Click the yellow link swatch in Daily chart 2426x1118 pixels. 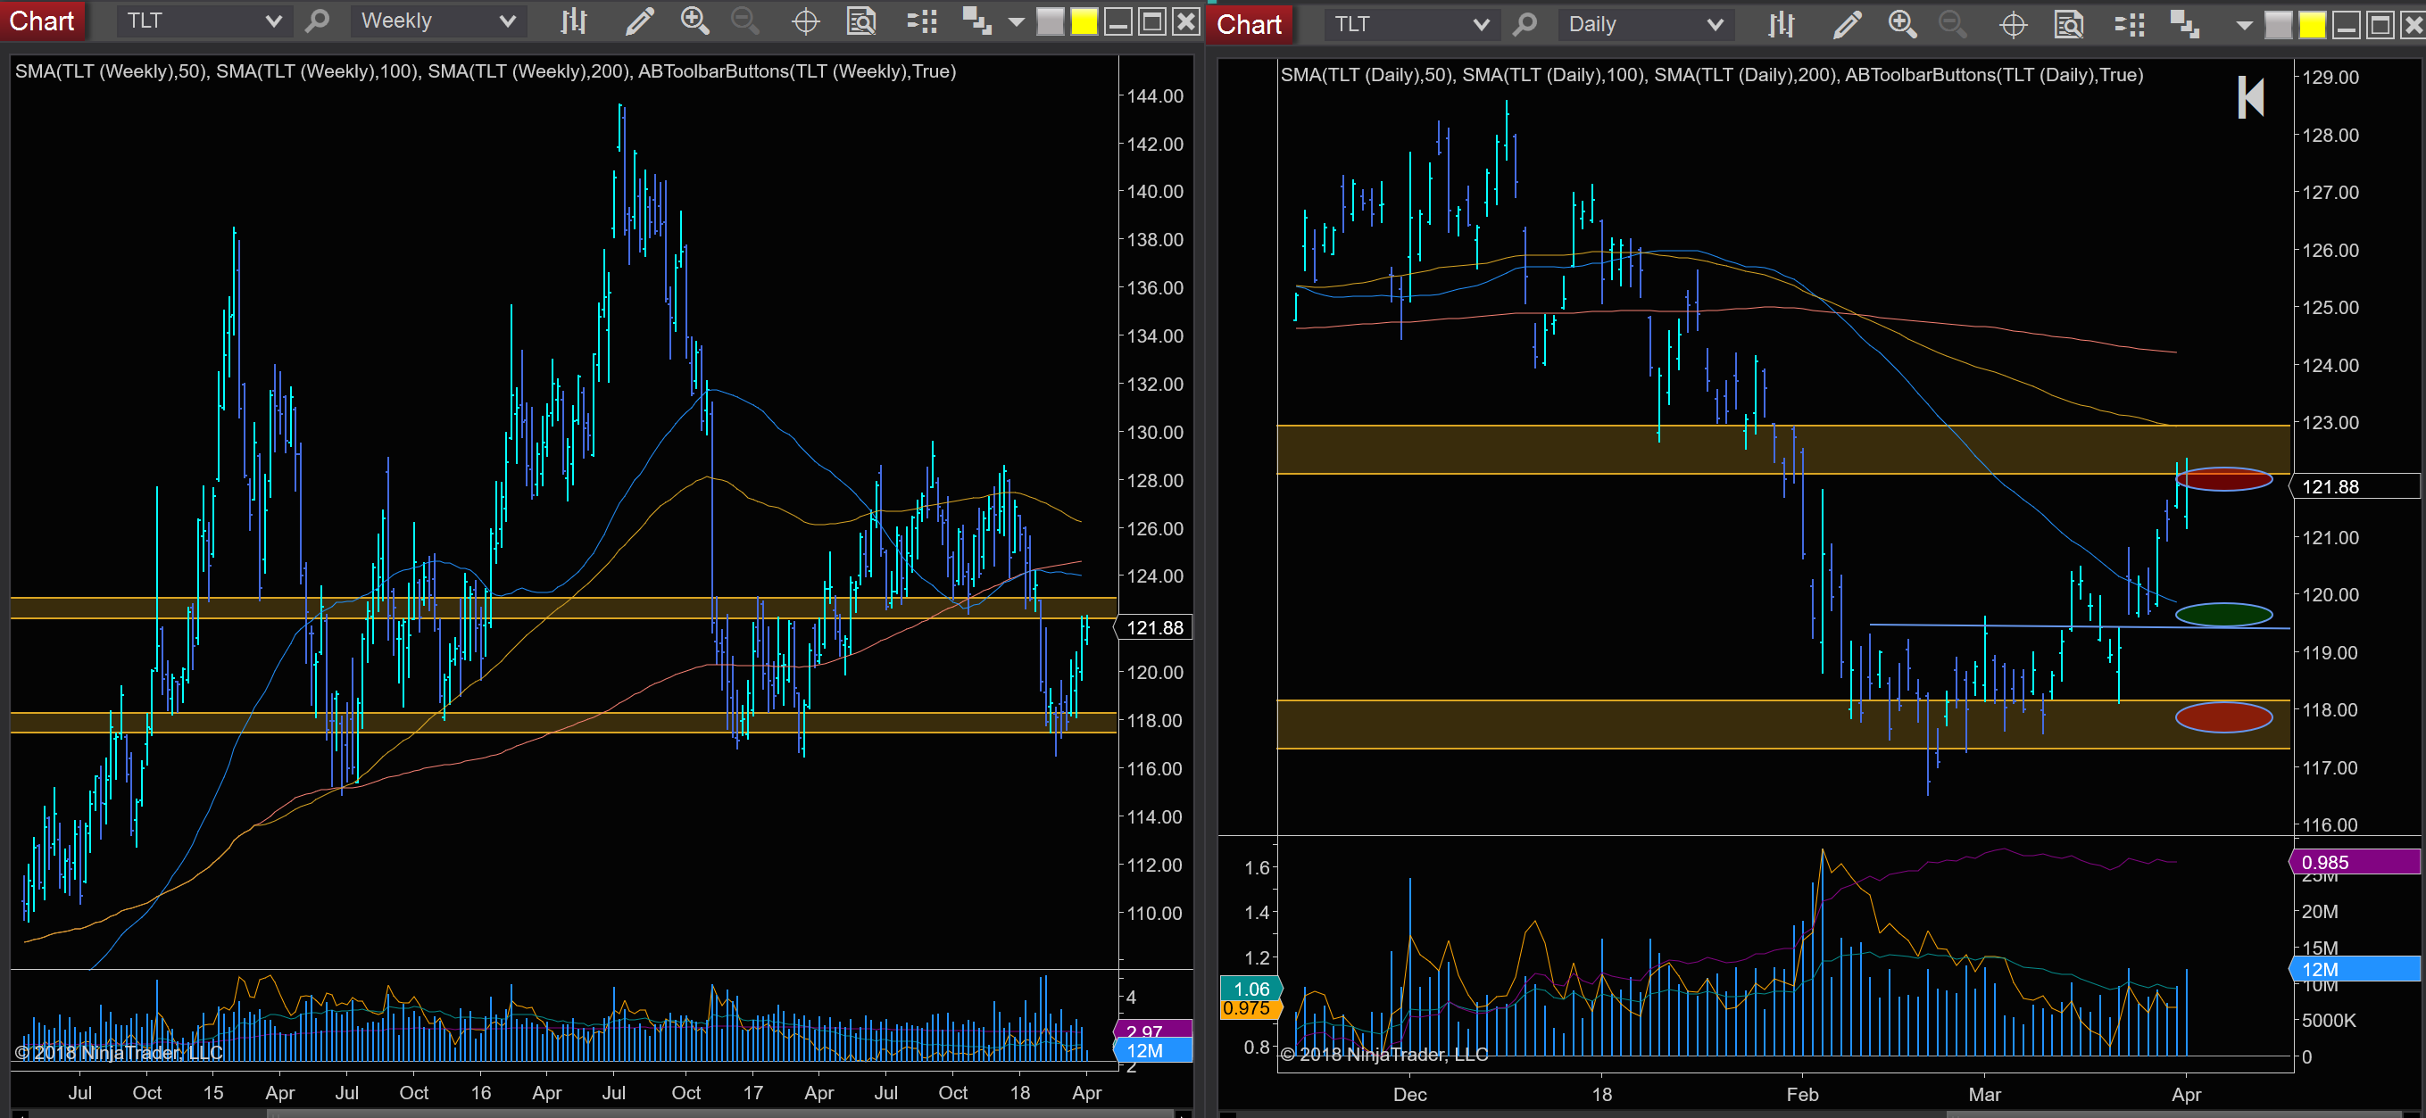(2312, 24)
